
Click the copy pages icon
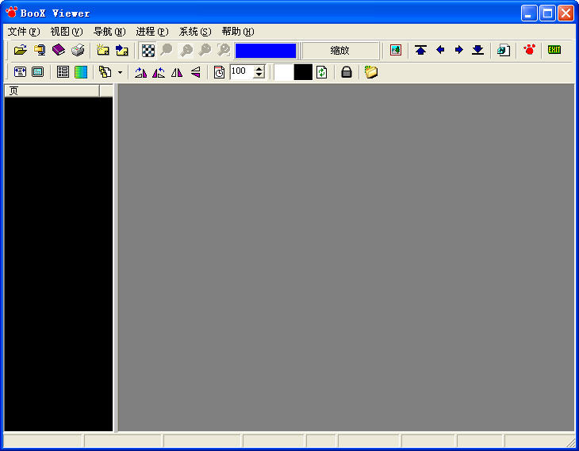click(105, 72)
